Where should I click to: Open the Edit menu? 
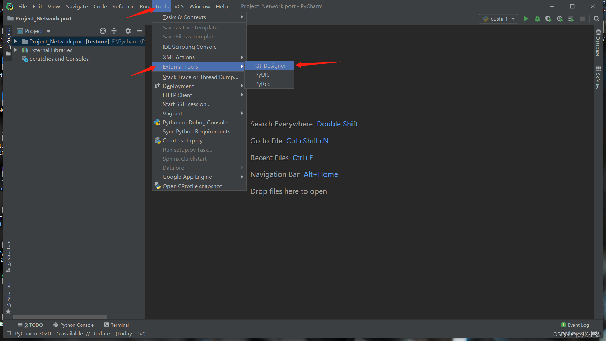coord(37,6)
